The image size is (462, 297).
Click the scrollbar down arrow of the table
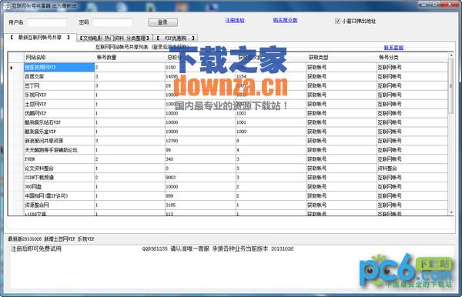450,212
